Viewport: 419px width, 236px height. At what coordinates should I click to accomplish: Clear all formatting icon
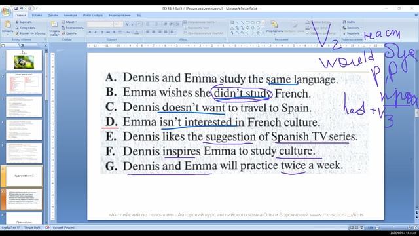pyautogui.click(x=139, y=24)
